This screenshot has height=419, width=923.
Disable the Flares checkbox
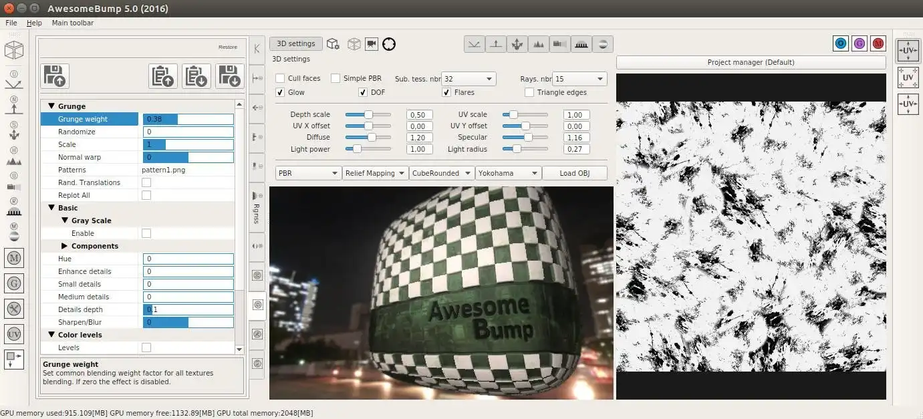coord(446,92)
